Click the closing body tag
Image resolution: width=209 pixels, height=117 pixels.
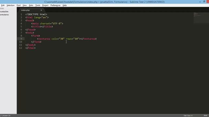point(30,45)
